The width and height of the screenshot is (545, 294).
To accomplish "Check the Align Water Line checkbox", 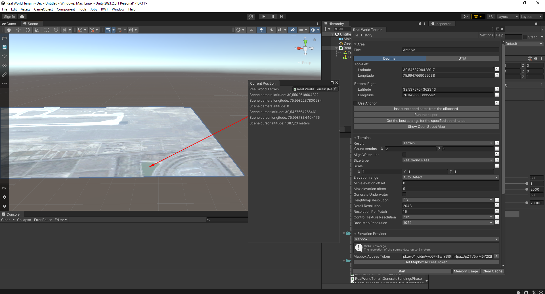I will pyautogui.click(x=404, y=155).
